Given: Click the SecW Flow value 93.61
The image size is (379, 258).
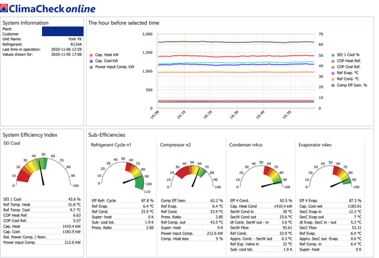Looking at the screenshot, I should (287, 228).
